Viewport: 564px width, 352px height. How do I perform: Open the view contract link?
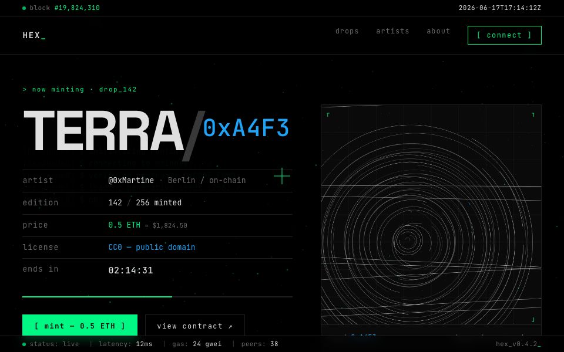pos(195,326)
